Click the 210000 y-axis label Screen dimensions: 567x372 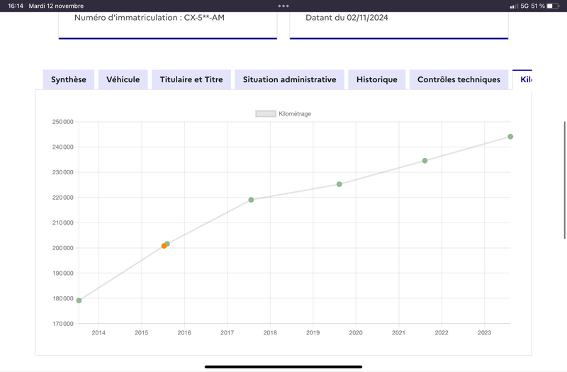coord(63,222)
